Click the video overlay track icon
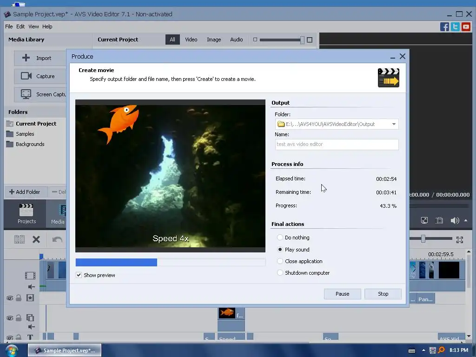 tap(30, 318)
